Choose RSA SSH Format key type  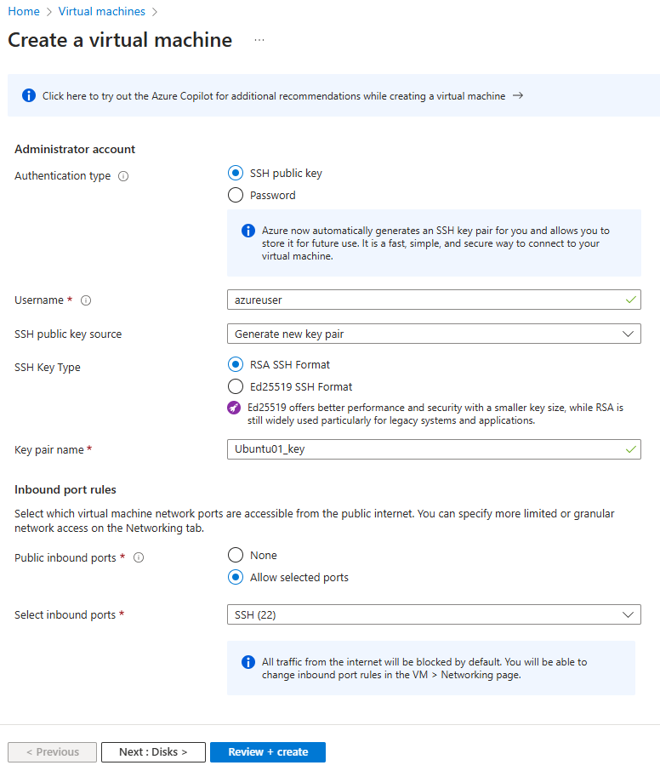point(236,364)
